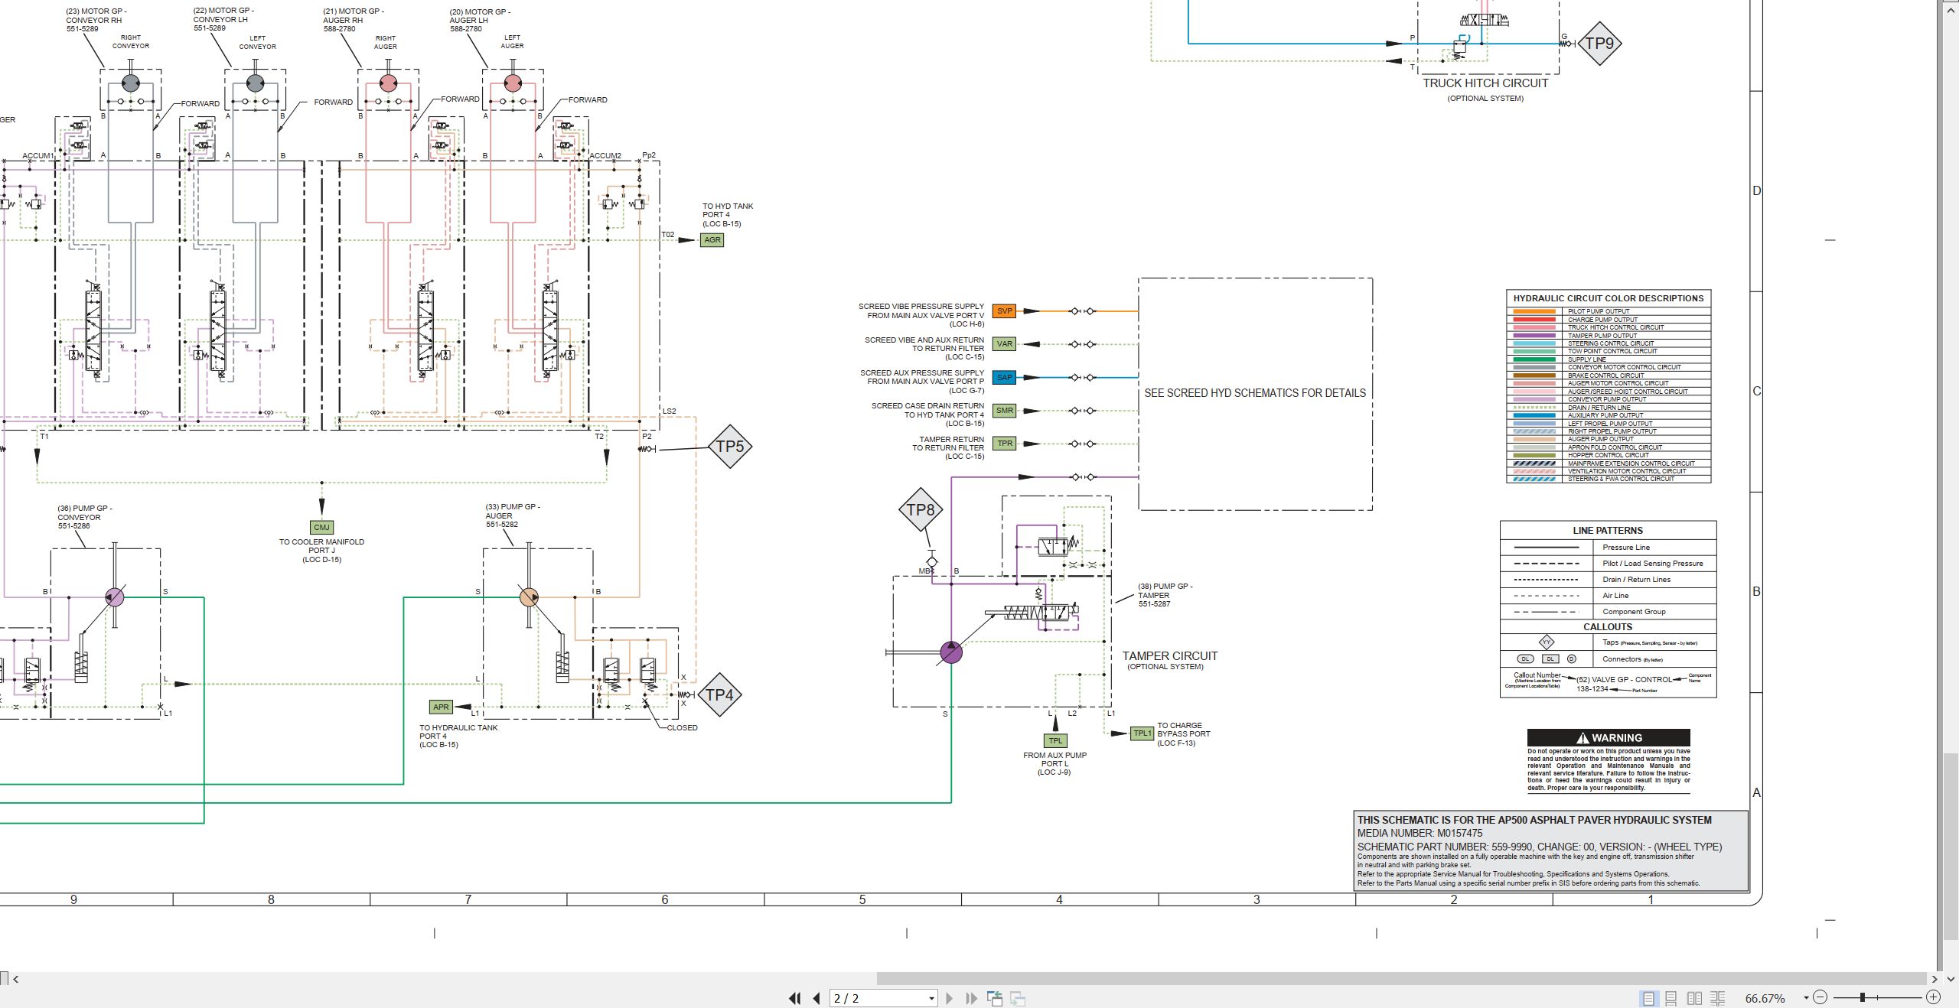Click the blue SAP connector tag

click(x=1004, y=377)
